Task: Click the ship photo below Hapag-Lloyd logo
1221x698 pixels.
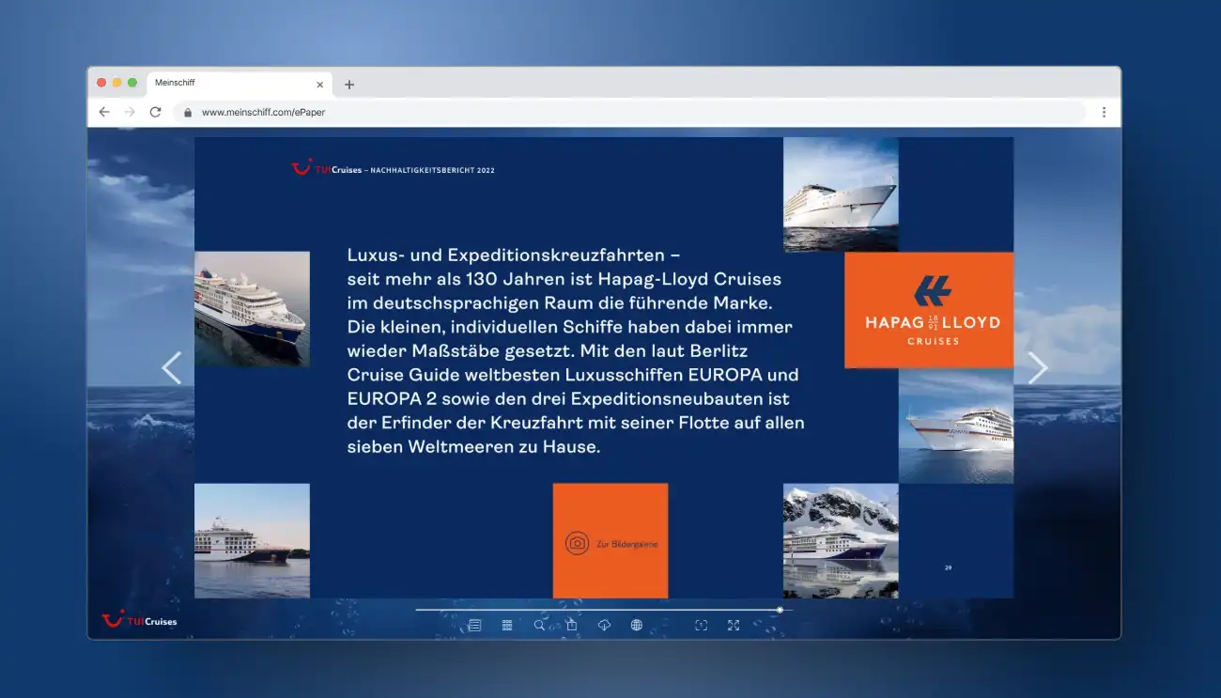Action: pyautogui.click(x=956, y=426)
